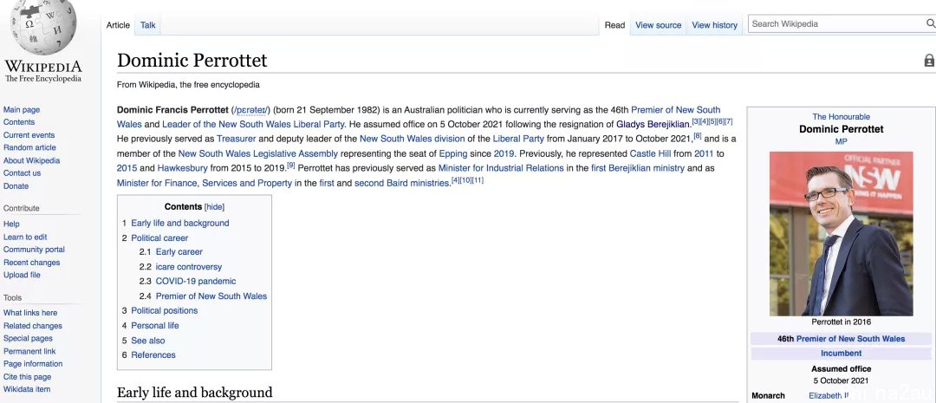Image resolution: width=936 pixels, height=403 pixels.
Task: Open About Wikipedia link
Action: tap(32, 160)
